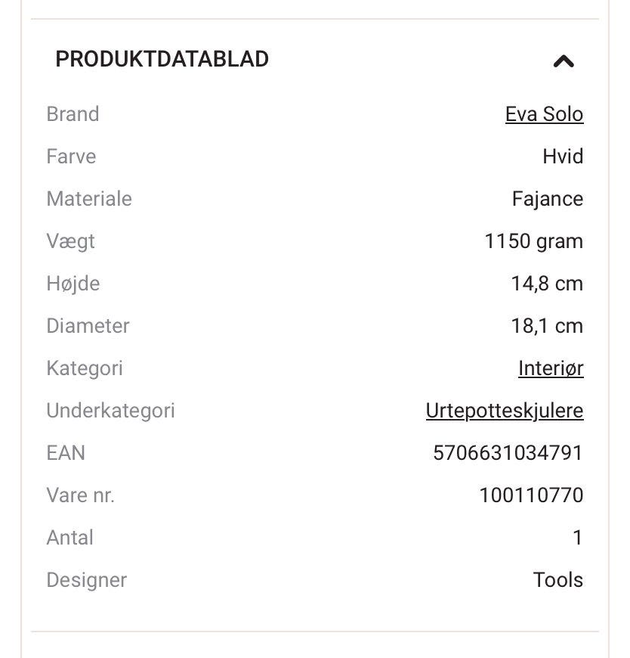Click the 1150 gram weight value

[x=533, y=241]
